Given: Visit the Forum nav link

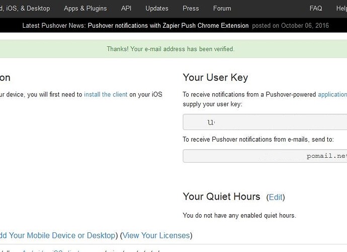Looking at the screenshot, I should (222, 9).
